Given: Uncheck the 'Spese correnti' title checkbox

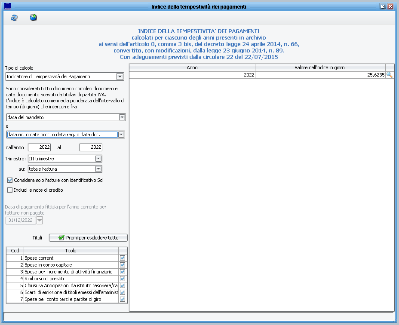Looking at the screenshot, I should pyautogui.click(x=123, y=258).
